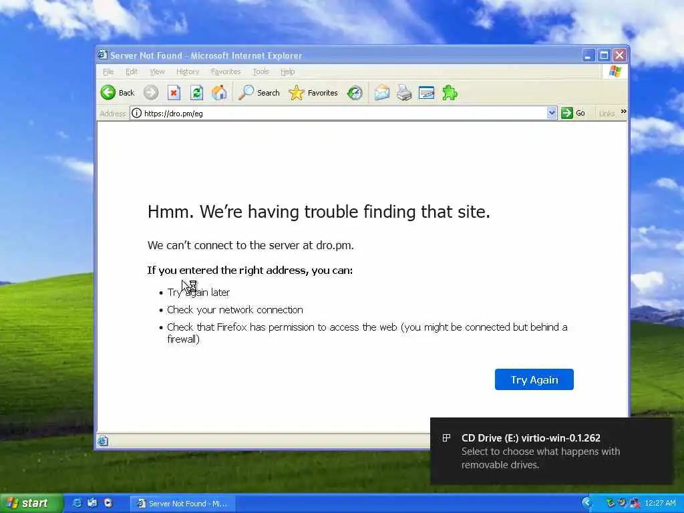
Task: Click the Links toolbar label
Action: [x=607, y=114]
